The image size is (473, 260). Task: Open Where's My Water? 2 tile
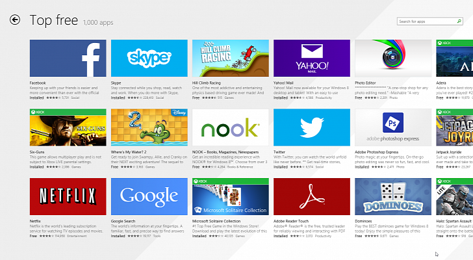pos(149,127)
